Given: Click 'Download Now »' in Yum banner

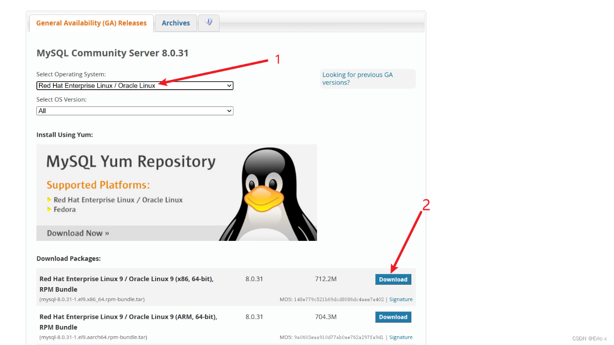Looking at the screenshot, I should pyautogui.click(x=78, y=233).
